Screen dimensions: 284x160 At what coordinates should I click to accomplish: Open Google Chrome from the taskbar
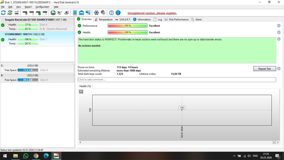point(36,156)
